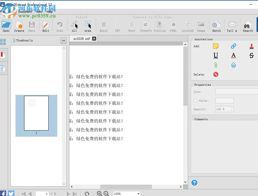Collapse the Thumbnails side panel

pyautogui.click(x=64, y=41)
